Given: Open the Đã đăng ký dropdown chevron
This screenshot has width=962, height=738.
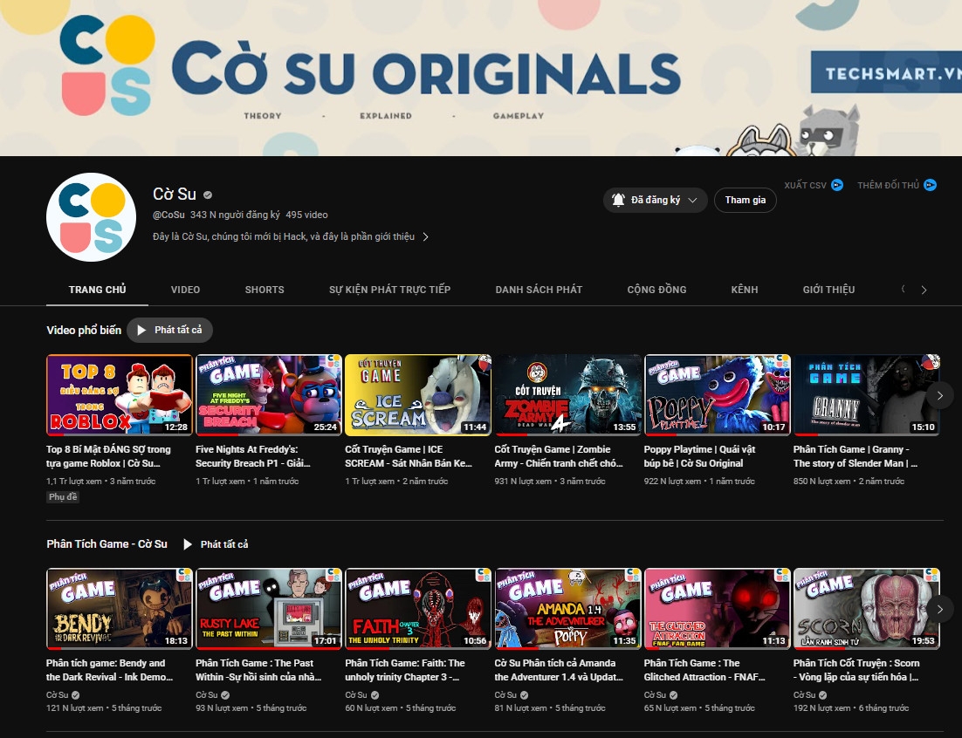Looking at the screenshot, I should 692,201.
